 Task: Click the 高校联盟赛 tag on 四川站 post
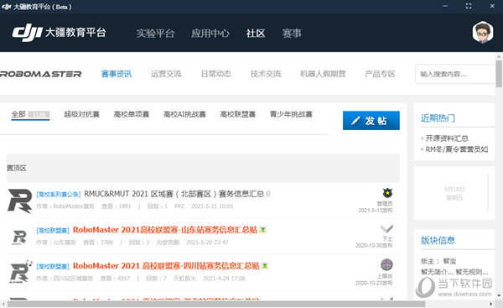[x=53, y=266]
